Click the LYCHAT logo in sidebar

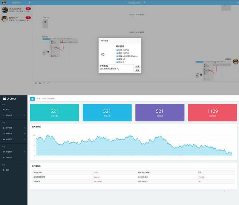click(x=10, y=99)
